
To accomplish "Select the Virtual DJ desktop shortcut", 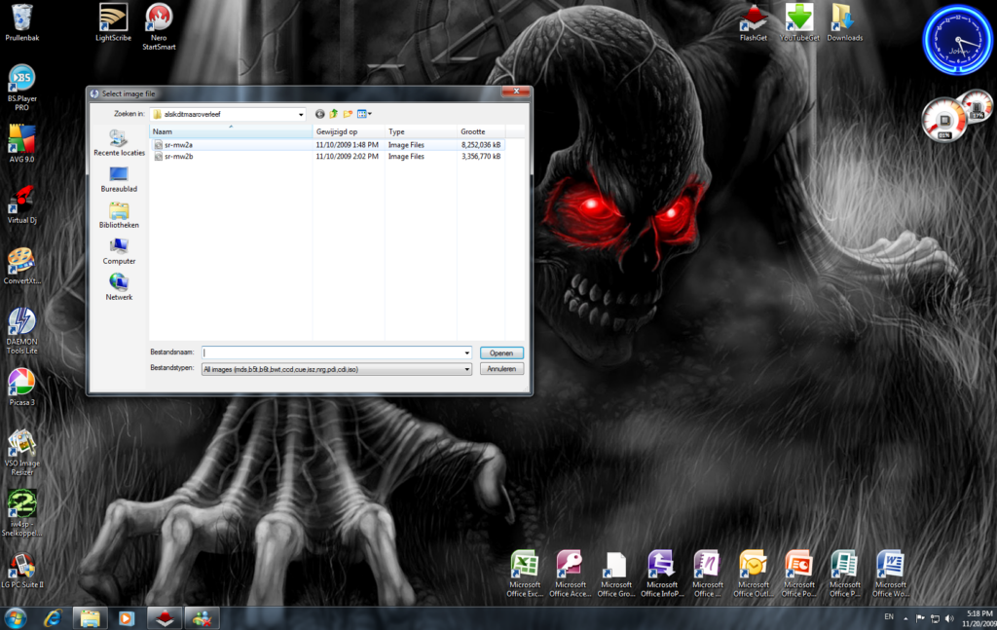I will pyautogui.click(x=22, y=204).
